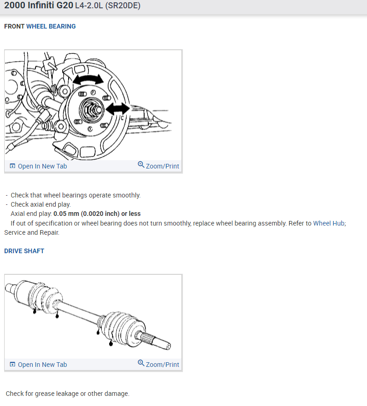Follow the WHEEL BEARING heading link
367x406 pixels.
point(51,26)
